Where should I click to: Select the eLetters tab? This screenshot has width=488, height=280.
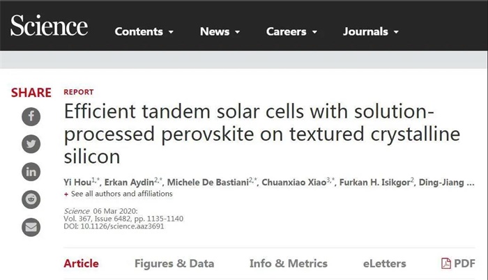point(384,263)
